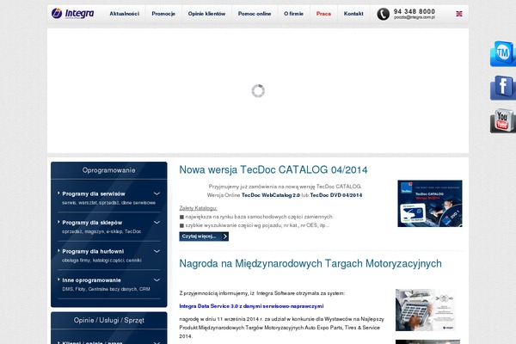Expand Programy dla sklepów chevron
This screenshot has height=344, width=516.
157,223
